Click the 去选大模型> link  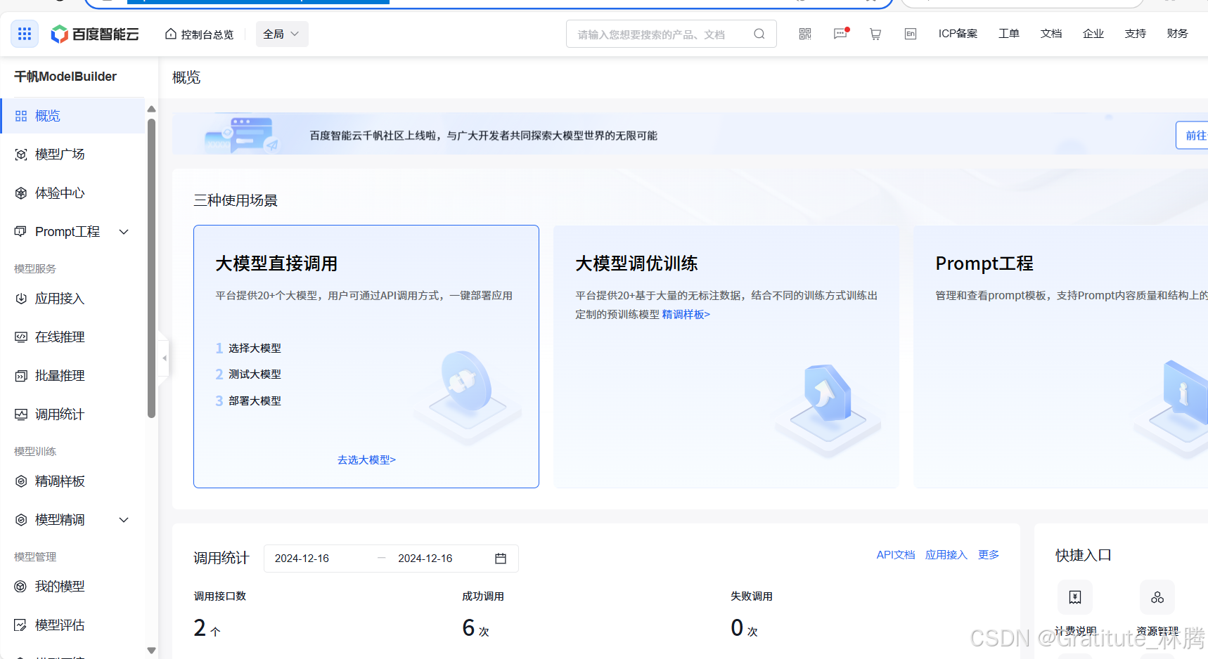(x=366, y=460)
